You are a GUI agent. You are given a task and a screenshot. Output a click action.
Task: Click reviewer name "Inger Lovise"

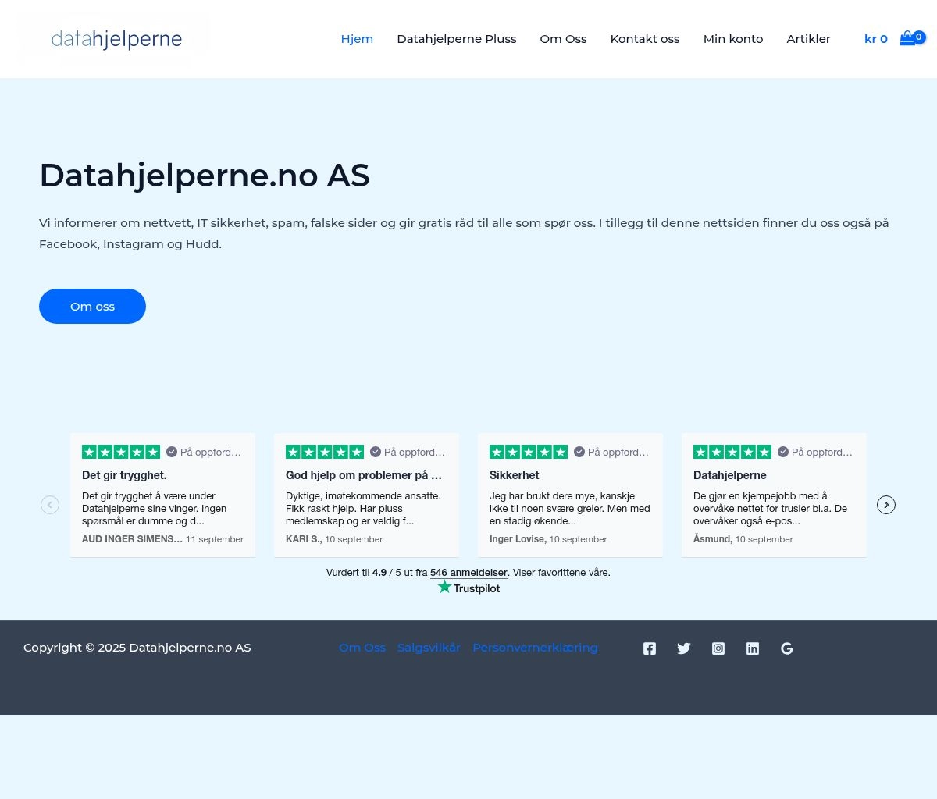click(518, 539)
